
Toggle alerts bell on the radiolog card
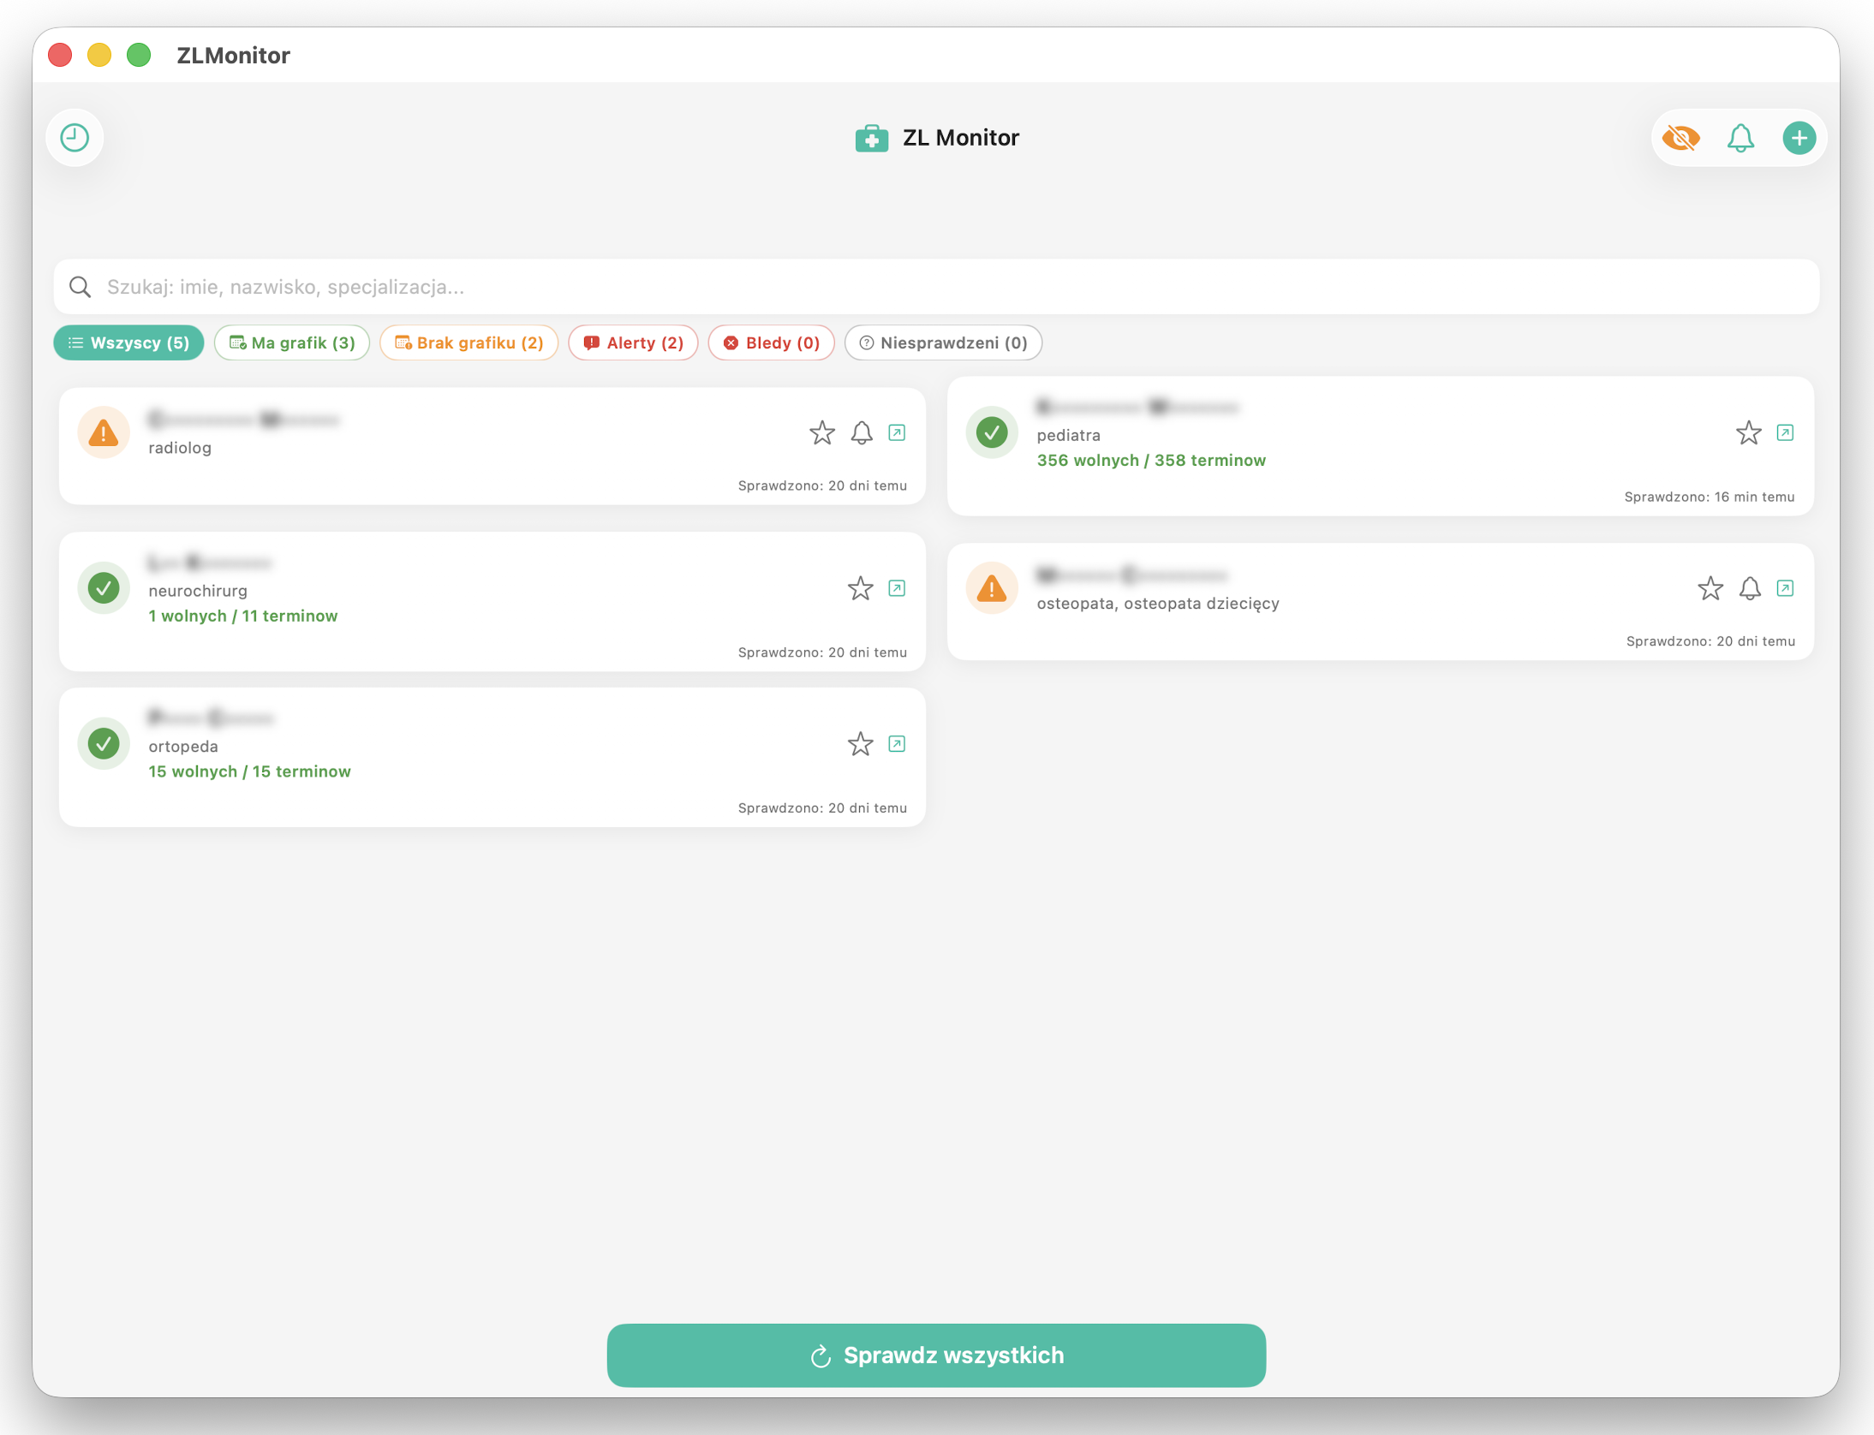click(860, 433)
